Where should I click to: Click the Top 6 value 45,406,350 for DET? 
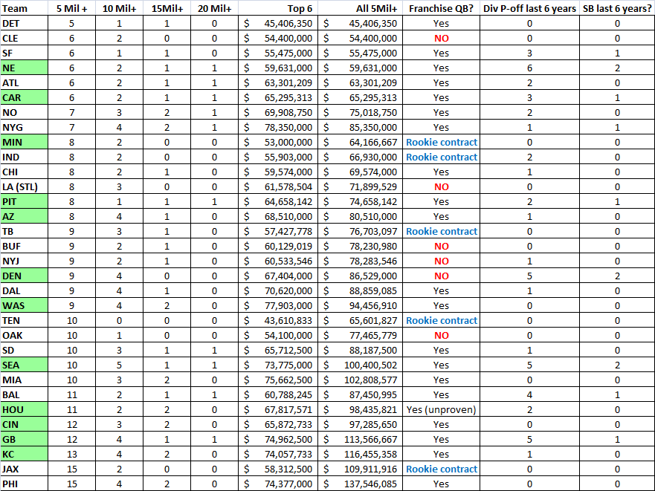click(278, 23)
